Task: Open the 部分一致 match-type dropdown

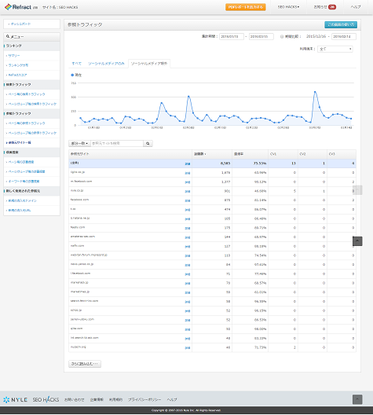Action: point(79,144)
